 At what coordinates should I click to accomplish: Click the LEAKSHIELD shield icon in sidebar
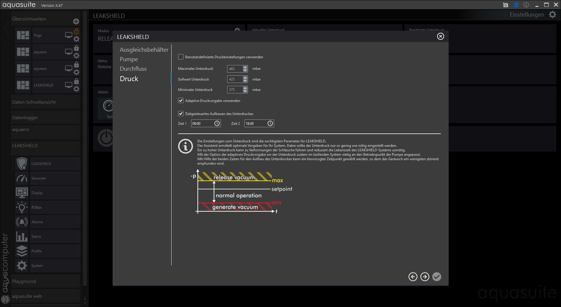click(22, 164)
